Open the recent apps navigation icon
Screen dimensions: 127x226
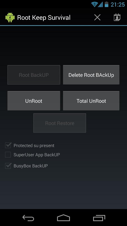pyautogui.click(x=99, y=218)
